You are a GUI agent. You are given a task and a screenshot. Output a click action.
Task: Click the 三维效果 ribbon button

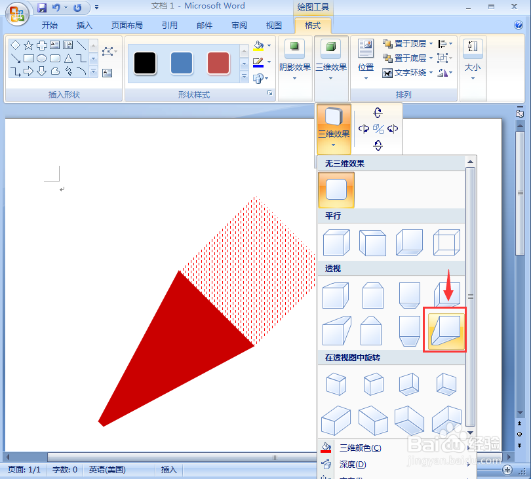click(331, 60)
